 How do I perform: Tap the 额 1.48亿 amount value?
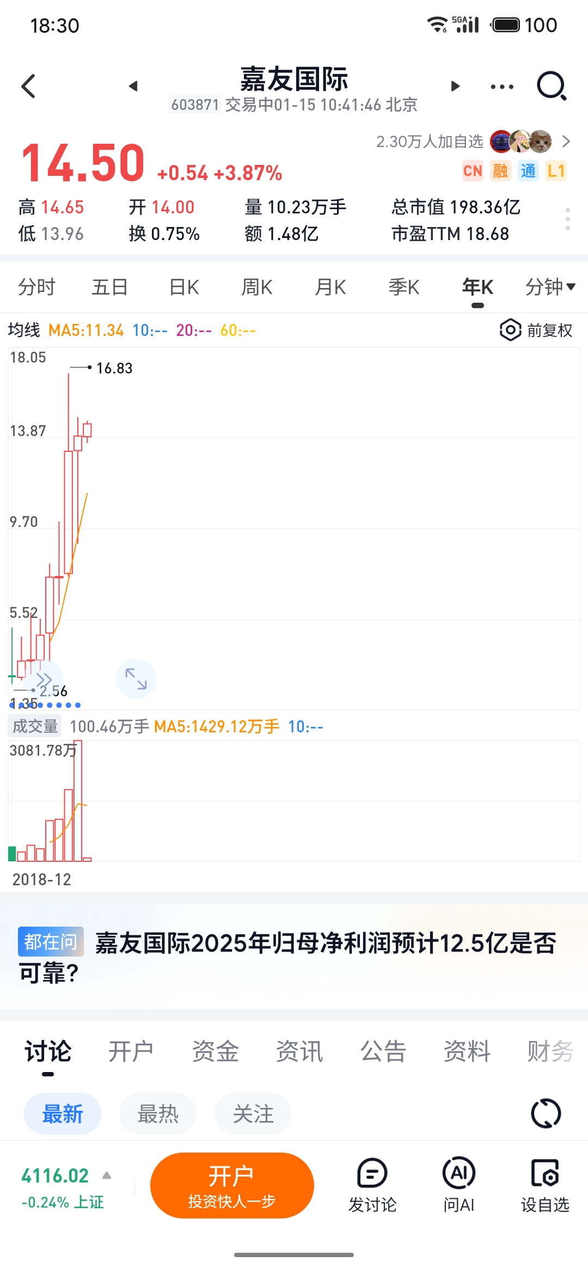(281, 234)
